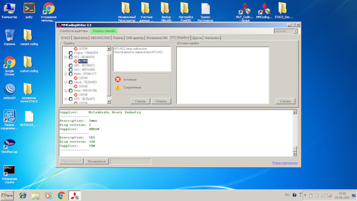Open the Пуск start button
Screen dimensions: 357x201
(x=7, y=195)
